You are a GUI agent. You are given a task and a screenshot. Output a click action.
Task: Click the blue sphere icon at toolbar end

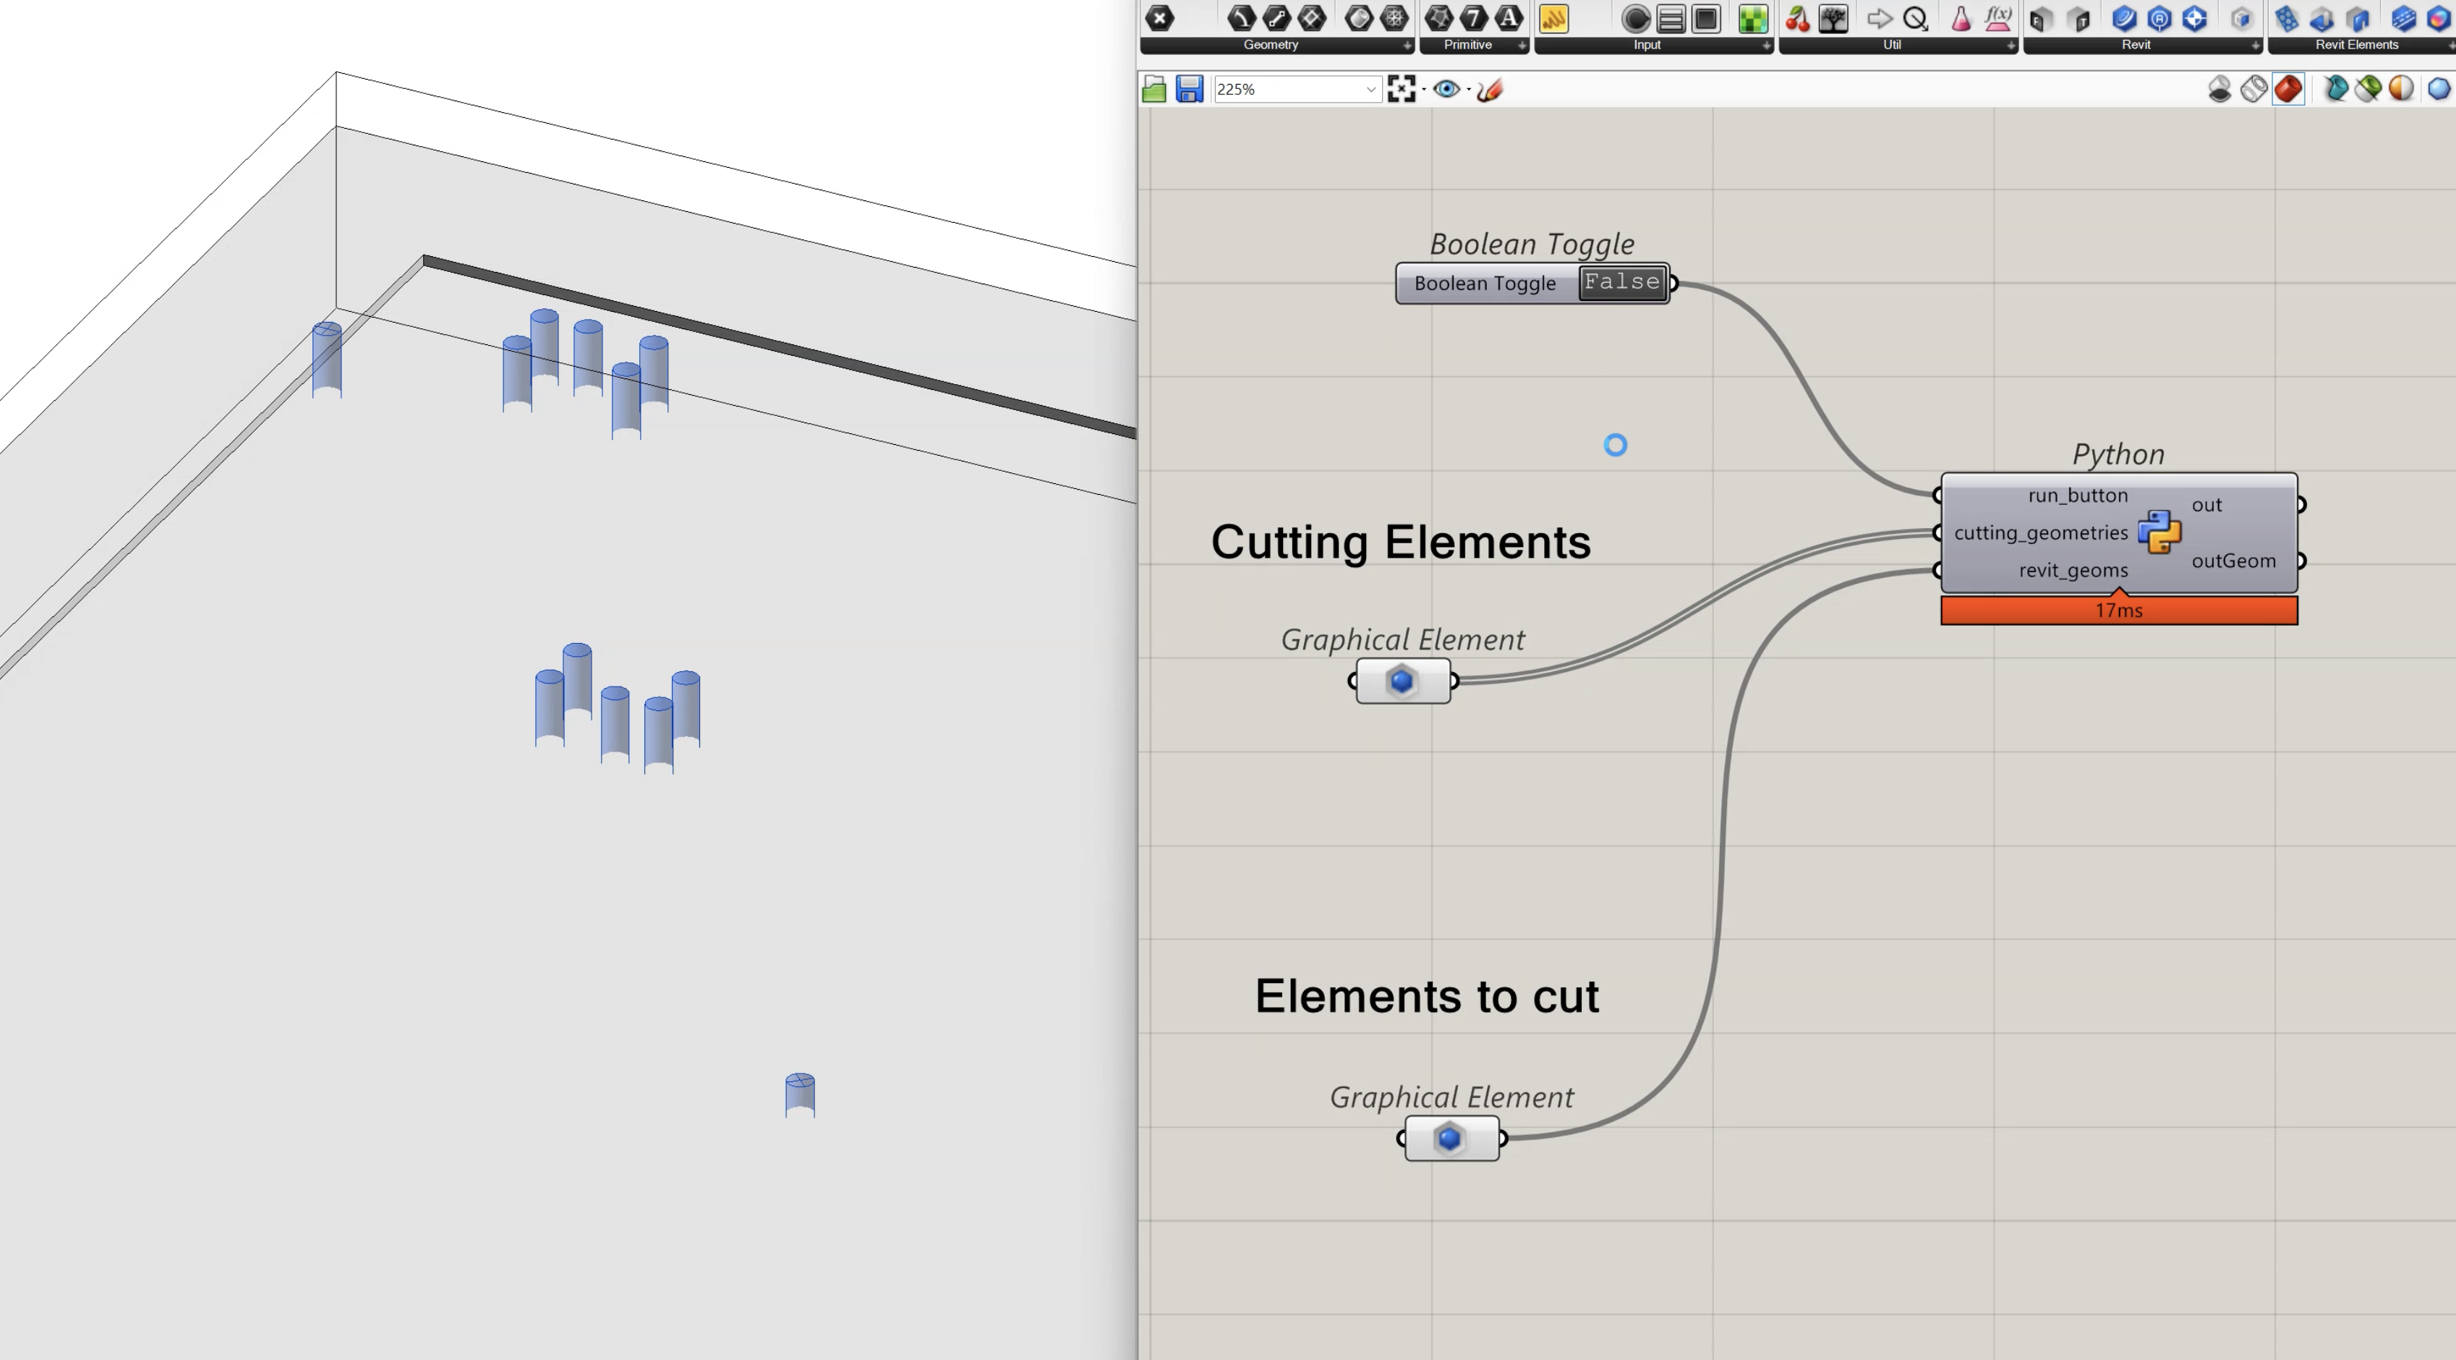2439,89
